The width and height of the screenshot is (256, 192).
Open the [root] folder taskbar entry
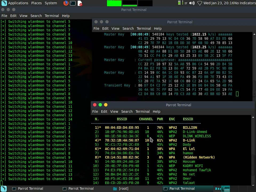click(121, 189)
